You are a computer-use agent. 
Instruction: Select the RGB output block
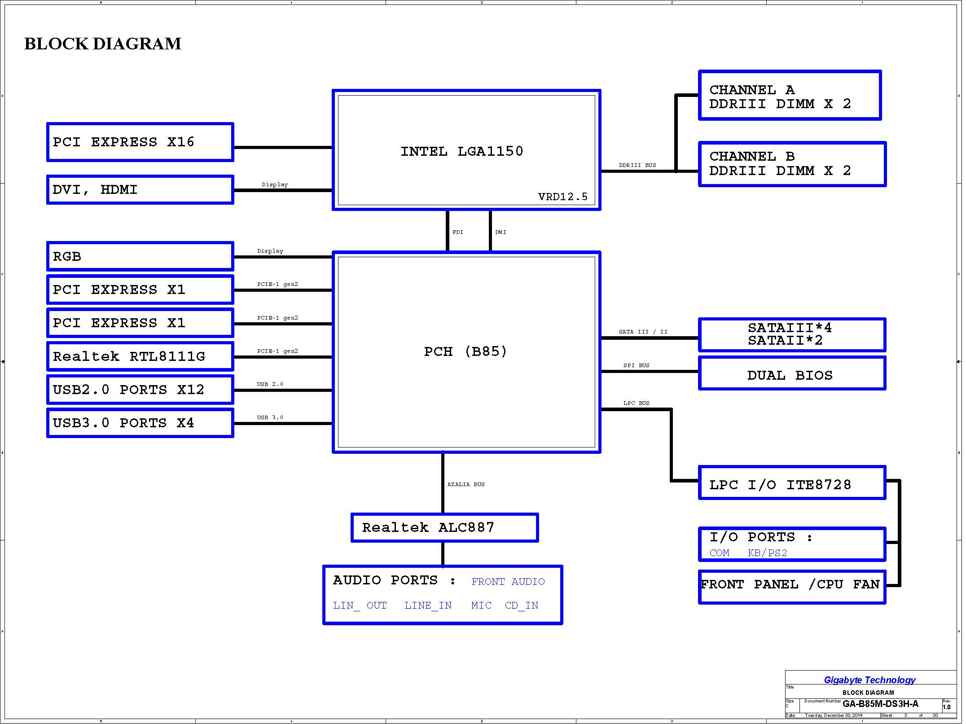[x=140, y=256]
